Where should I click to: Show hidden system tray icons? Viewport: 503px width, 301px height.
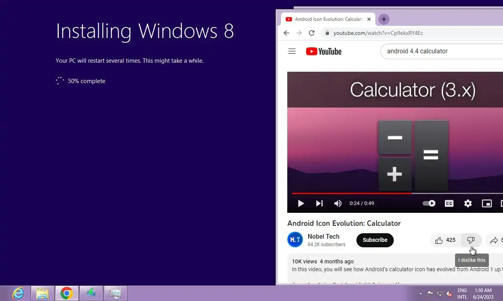421,294
